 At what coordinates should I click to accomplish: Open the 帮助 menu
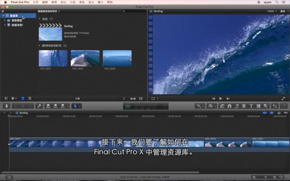click(110, 2)
